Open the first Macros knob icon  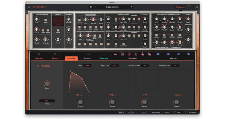pyautogui.click(x=158, y=54)
